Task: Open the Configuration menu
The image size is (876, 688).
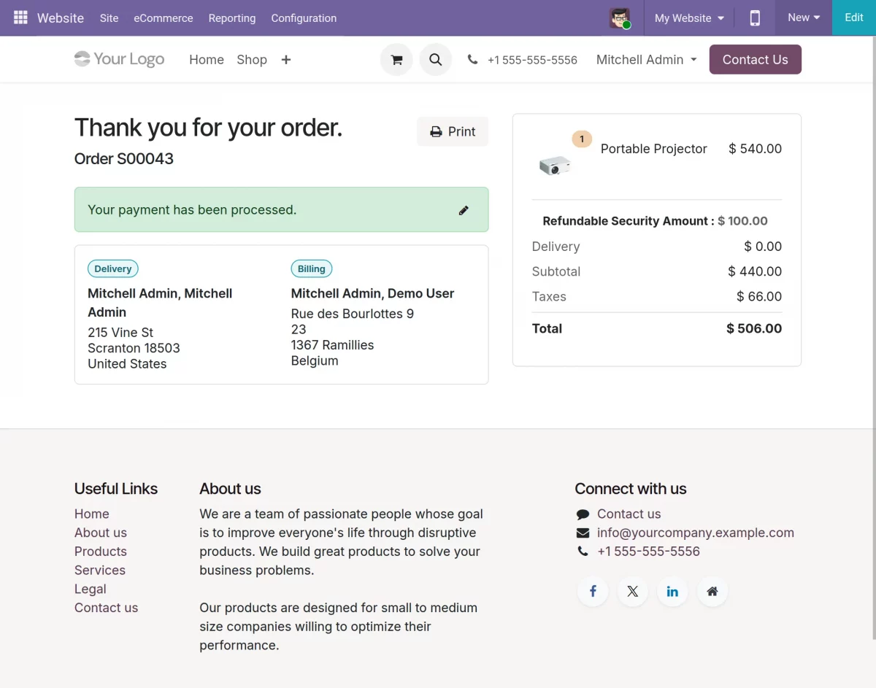Action: click(304, 18)
